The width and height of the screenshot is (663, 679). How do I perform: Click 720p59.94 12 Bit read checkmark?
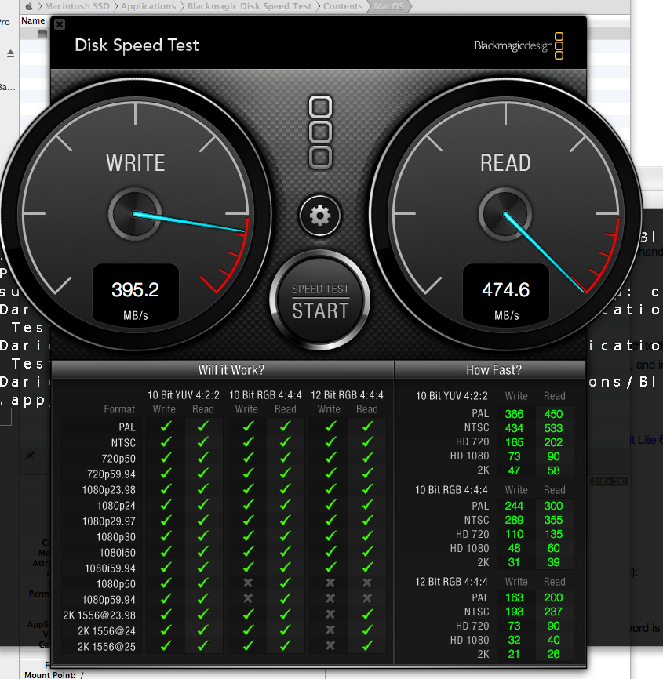tap(367, 474)
